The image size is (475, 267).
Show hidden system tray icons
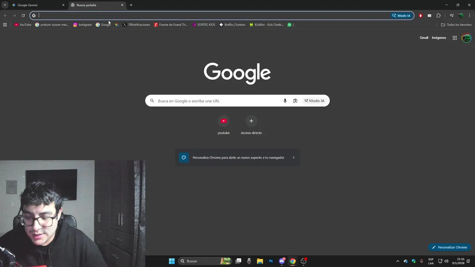click(x=398, y=261)
